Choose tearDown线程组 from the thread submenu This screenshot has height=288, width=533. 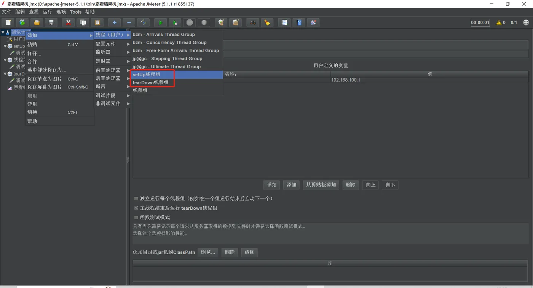[177, 82]
